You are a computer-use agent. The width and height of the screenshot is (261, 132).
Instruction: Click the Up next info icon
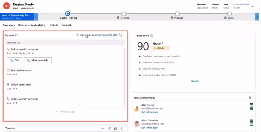17,35
